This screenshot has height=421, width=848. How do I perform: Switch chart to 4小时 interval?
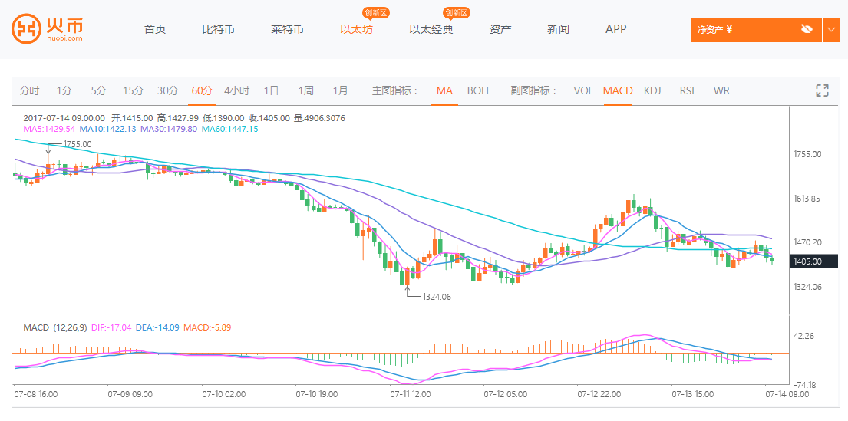(236, 90)
